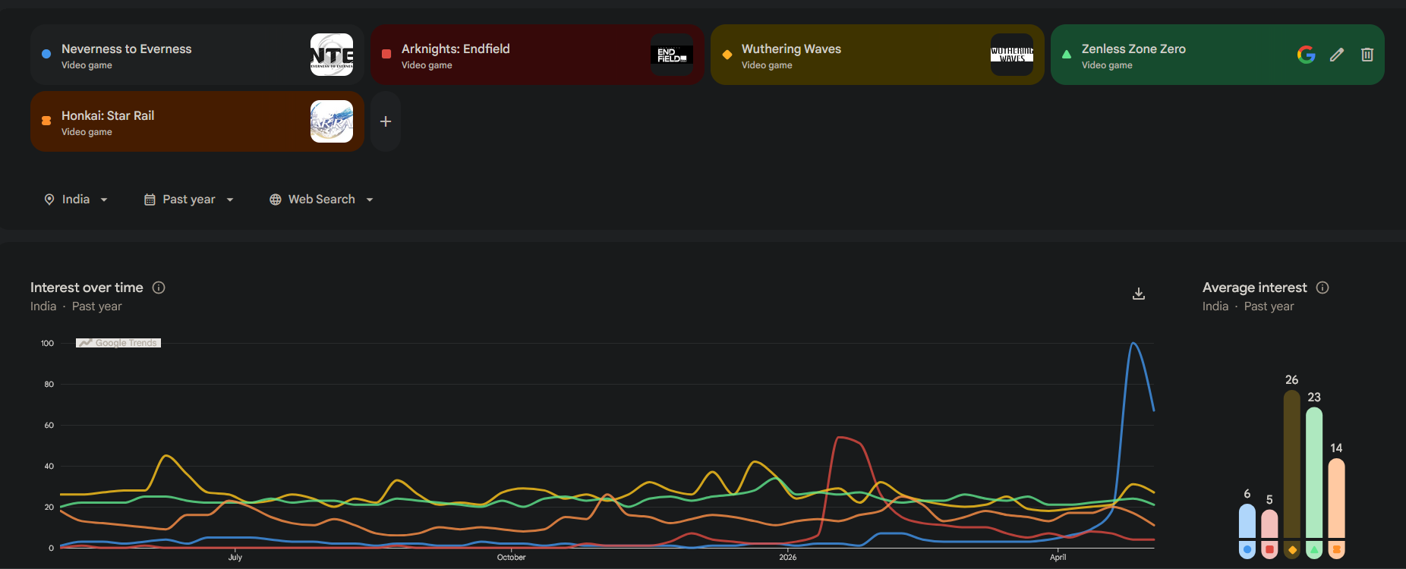1406x569 pixels.
Task: Open Average interest info tooltip
Action: [1322, 288]
